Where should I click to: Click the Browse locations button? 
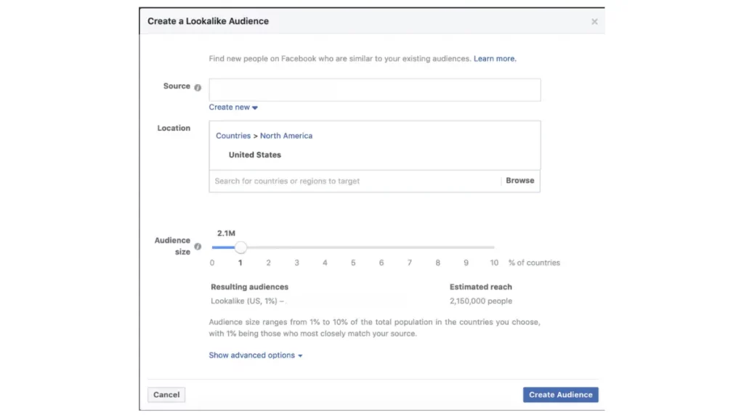click(x=519, y=181)
